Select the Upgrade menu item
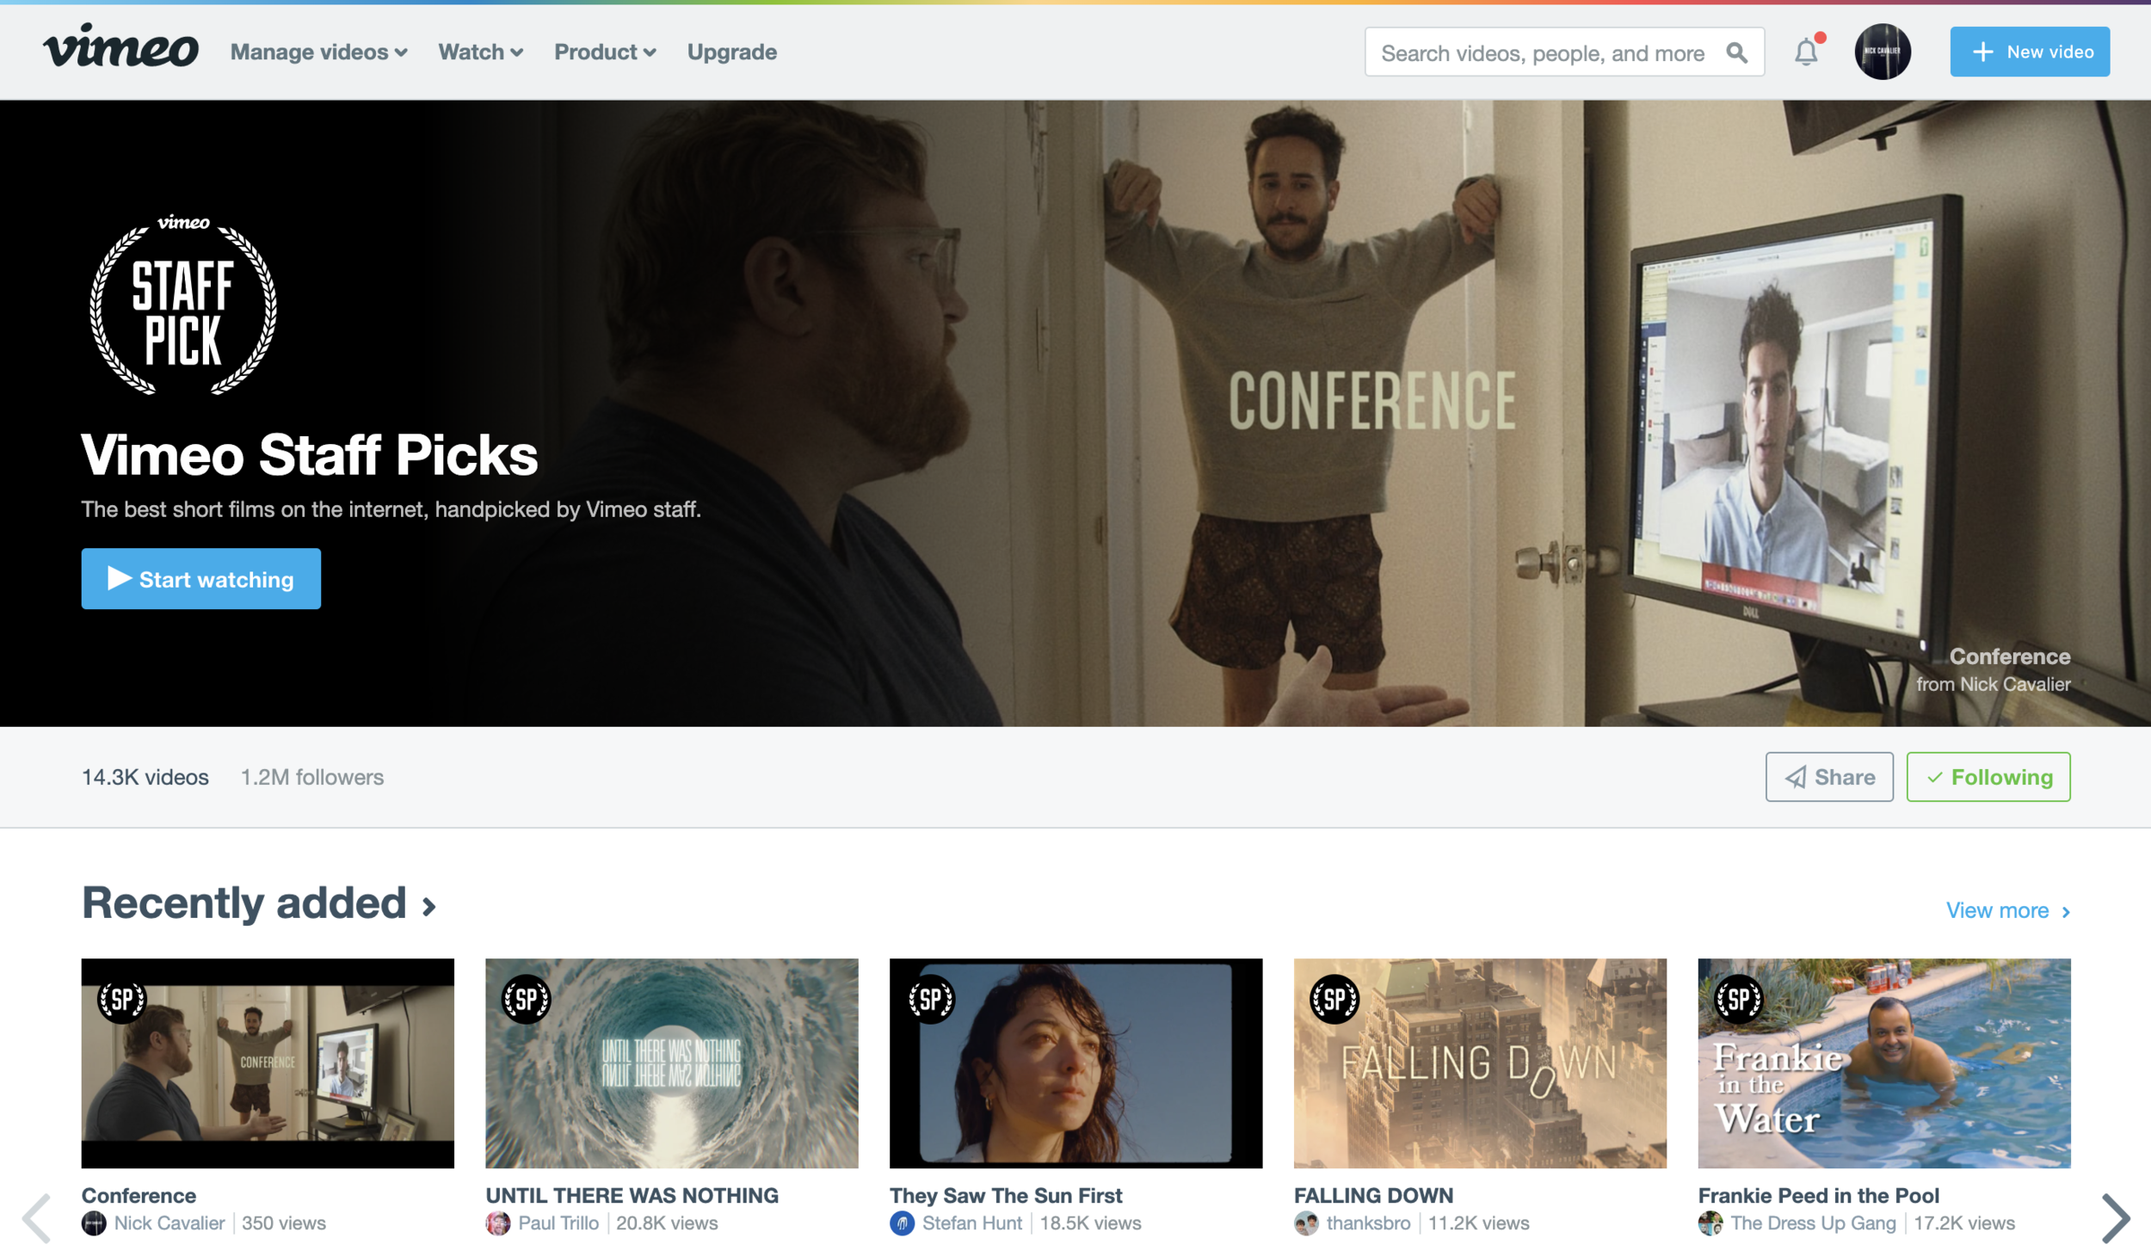 click(x=730, y=52)
